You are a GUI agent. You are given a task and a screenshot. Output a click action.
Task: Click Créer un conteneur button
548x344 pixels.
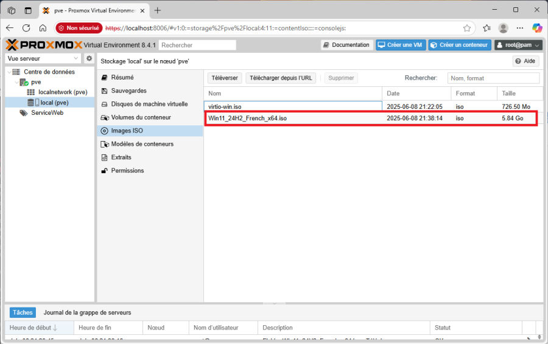click(460, 45)
